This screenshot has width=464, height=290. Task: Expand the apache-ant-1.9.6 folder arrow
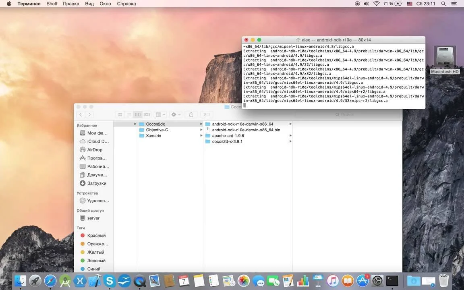click(290, 135)
